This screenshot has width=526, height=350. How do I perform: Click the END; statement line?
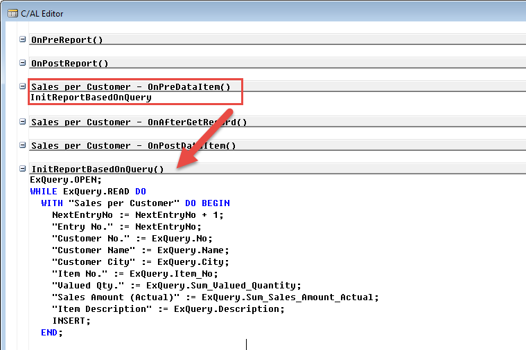(52, 333)
